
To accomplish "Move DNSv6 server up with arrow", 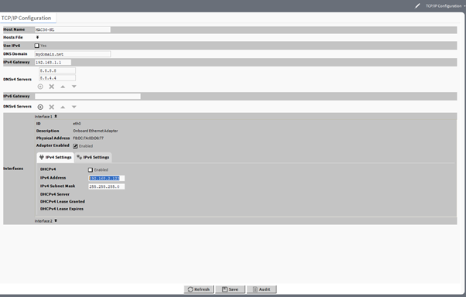I will click(x=63, y=107).
